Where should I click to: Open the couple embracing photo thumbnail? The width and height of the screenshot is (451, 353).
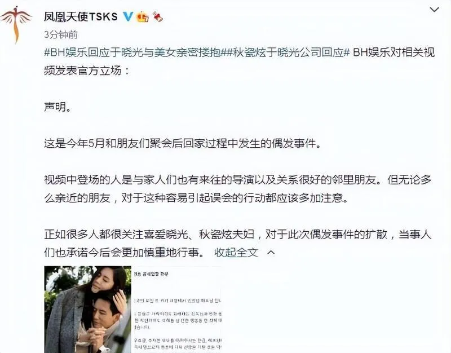tap(88, 310)
